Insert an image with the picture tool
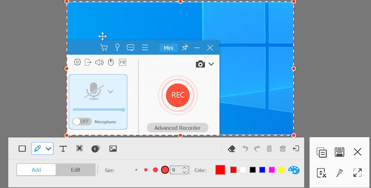371x188 pixels. (113, 149)
